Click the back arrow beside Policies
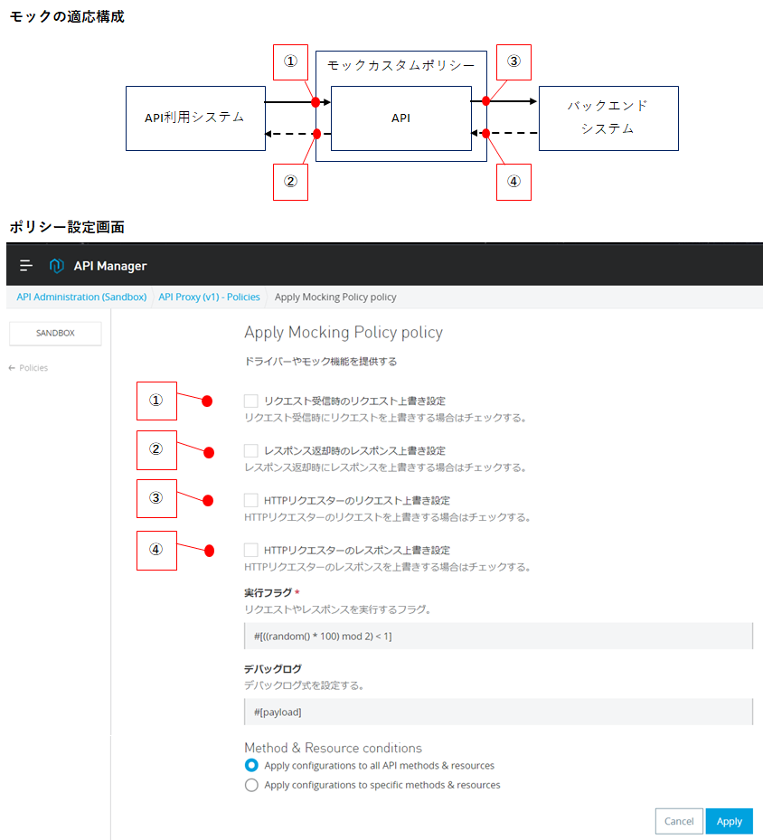This screenshot has width=763, height=840. [12, 368]
